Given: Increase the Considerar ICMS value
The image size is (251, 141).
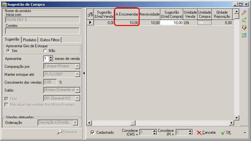Looking at the screenshot, I should (154, 131).
